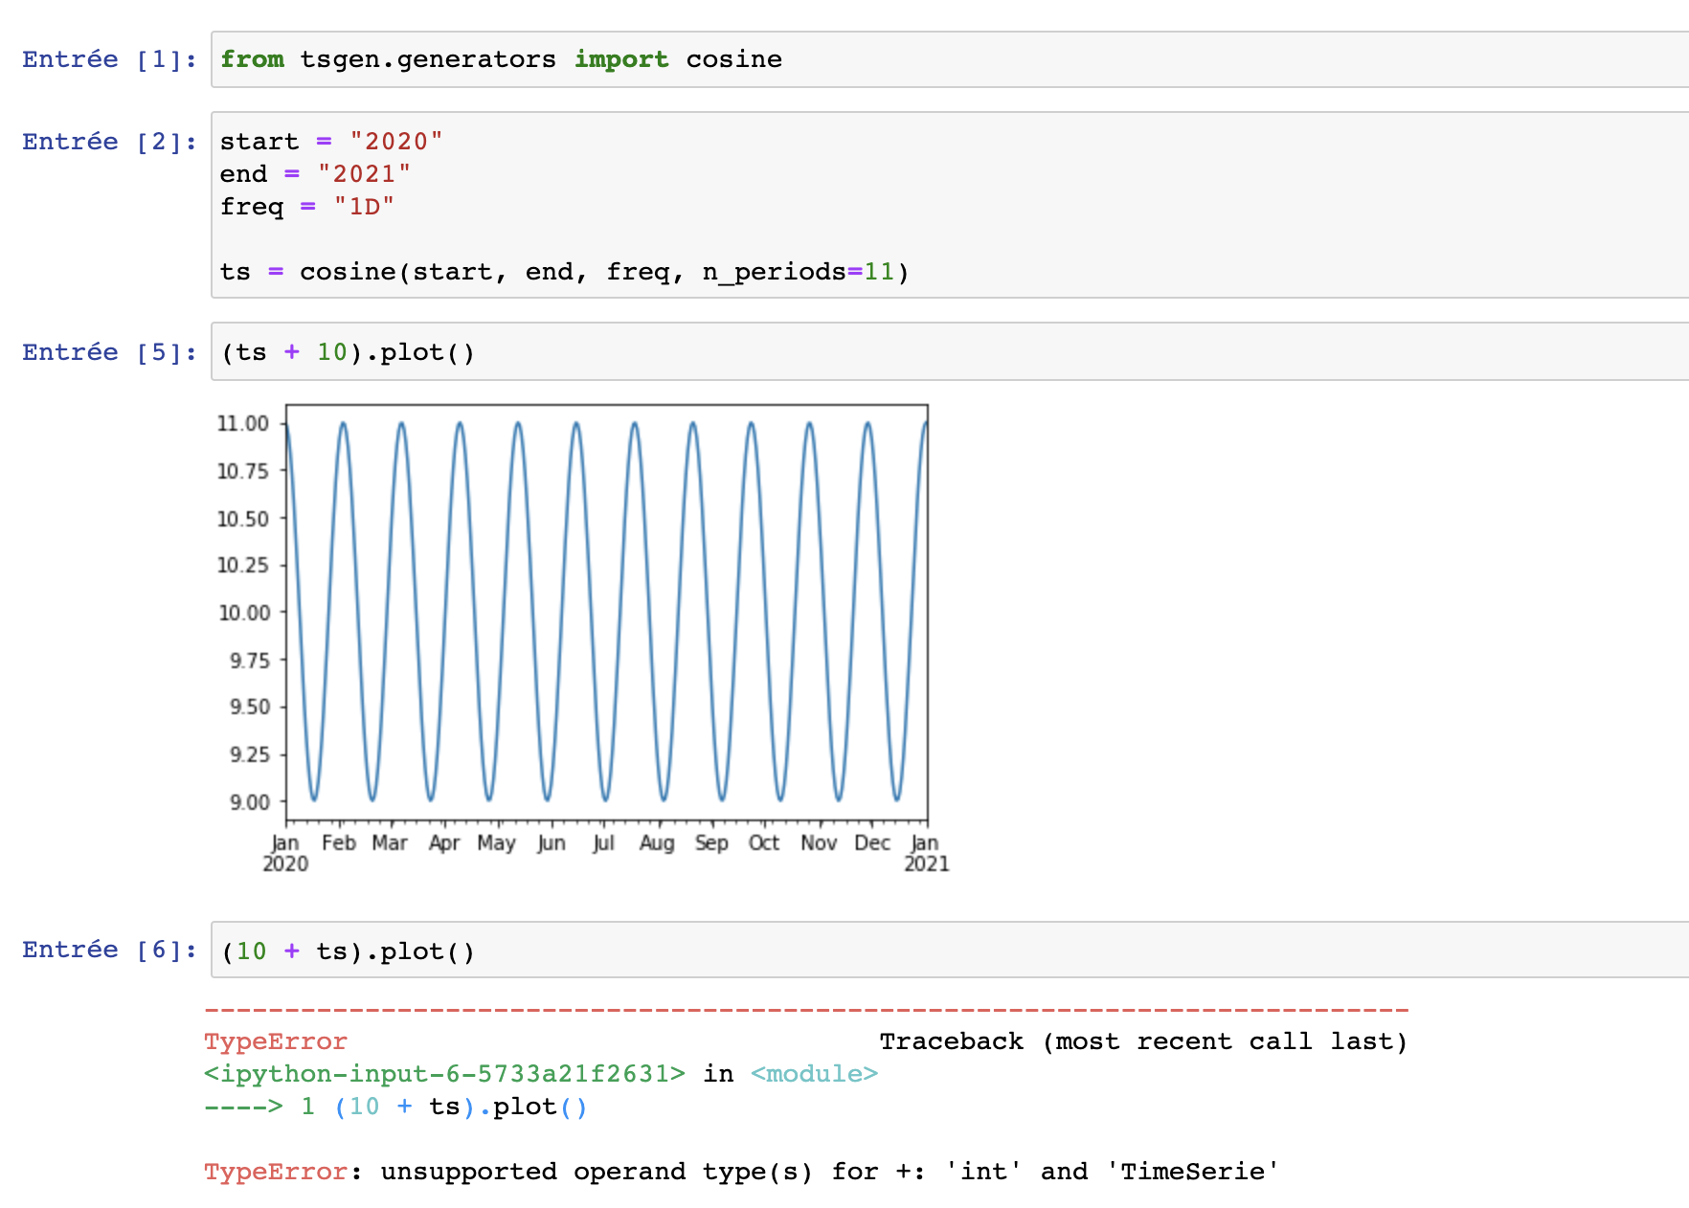Click the <module> text in the traceback

[x=814, y=1074]
